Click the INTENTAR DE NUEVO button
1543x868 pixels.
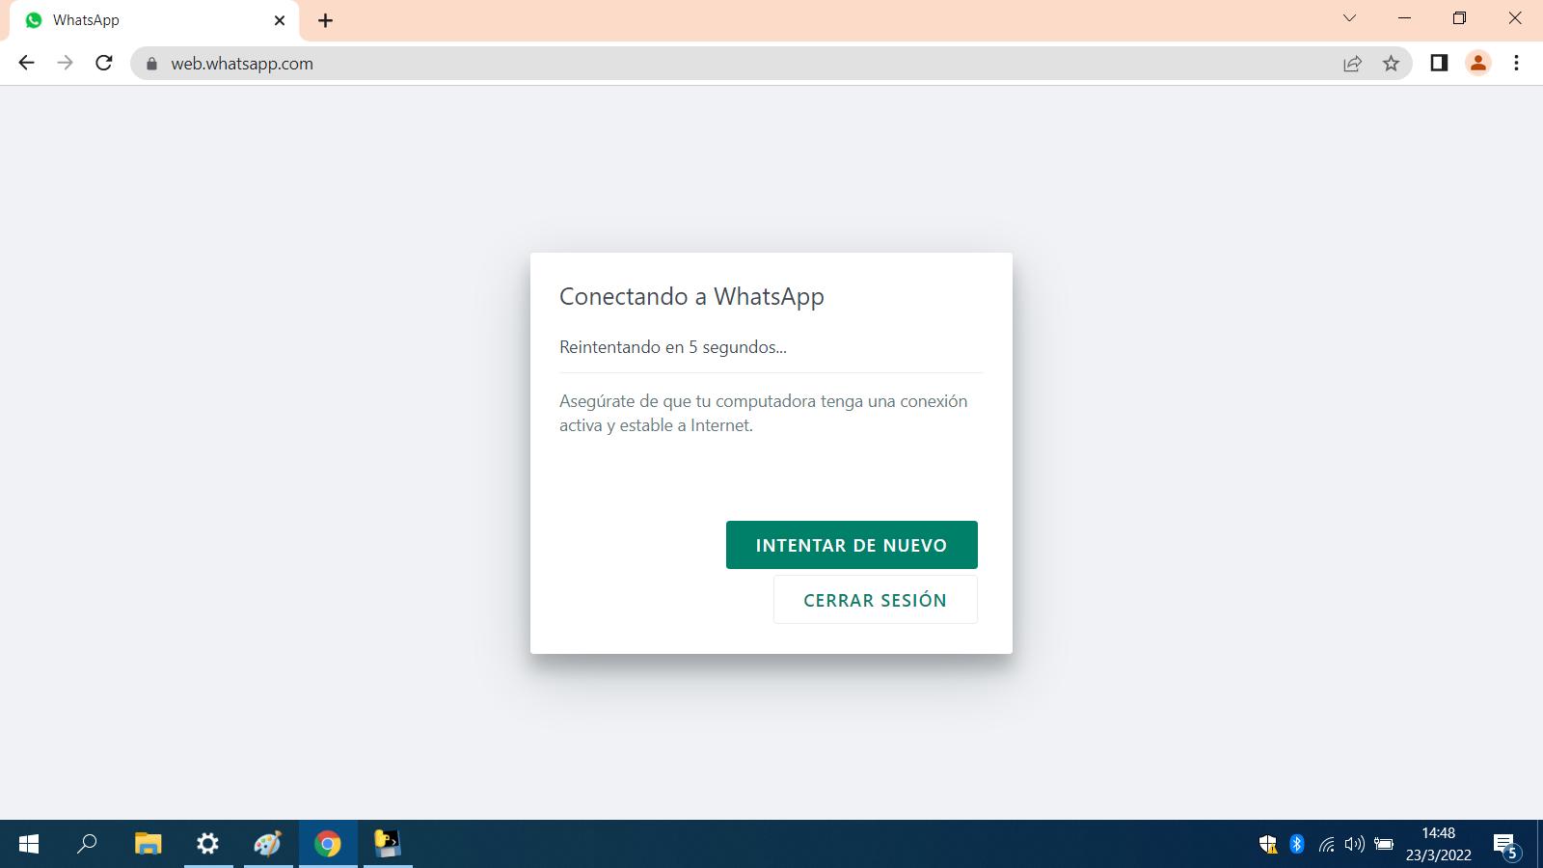pyautogui.click(x=852, y=545)
